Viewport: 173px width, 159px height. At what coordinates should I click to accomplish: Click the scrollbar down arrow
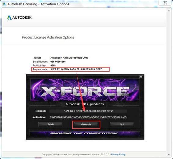169,155
